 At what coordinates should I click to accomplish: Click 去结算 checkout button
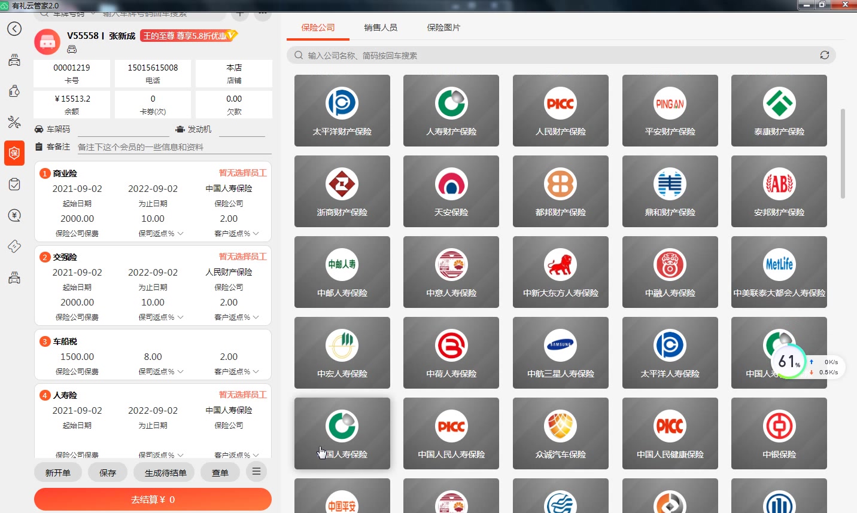[153, 499]
